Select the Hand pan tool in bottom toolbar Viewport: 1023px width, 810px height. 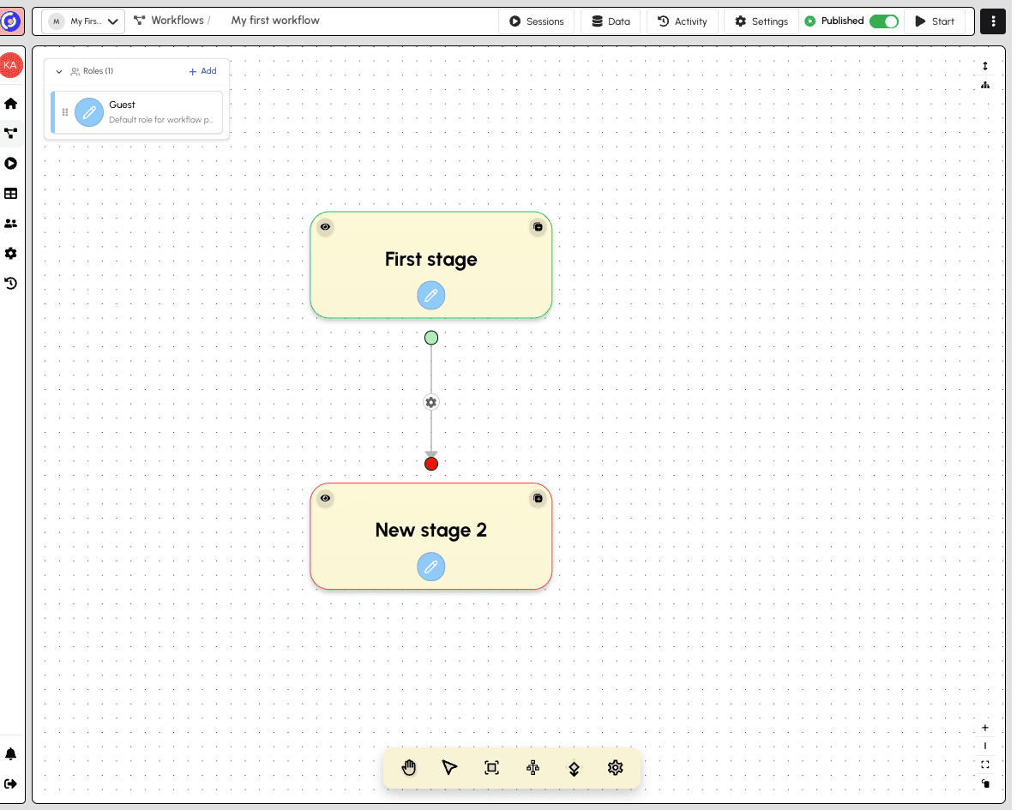[x=409, y=768]
